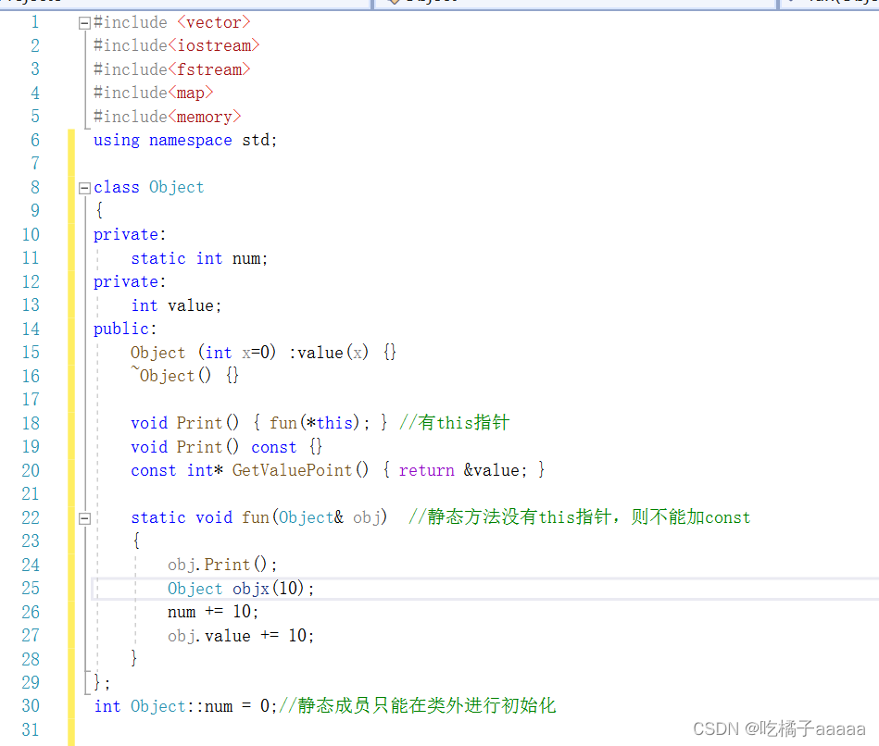Place cursor on "Object objx(10);" statement
This screenshot has height=746, width=879.
(241, 589)
